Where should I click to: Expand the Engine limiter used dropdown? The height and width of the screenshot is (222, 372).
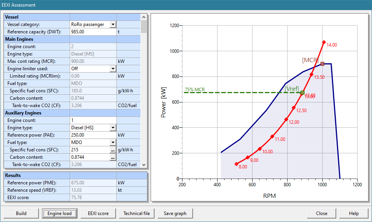[x=113, y=69]
